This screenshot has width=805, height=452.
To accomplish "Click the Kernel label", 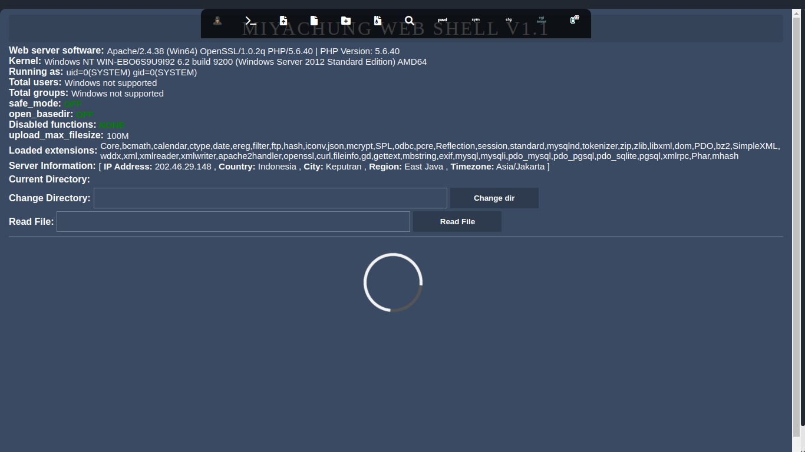I will (25, 61).
